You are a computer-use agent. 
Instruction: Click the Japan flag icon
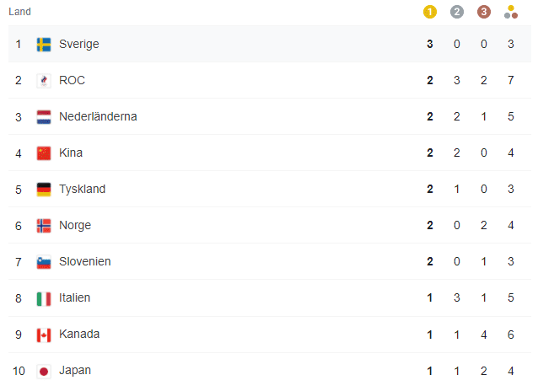tap(44, 372)
